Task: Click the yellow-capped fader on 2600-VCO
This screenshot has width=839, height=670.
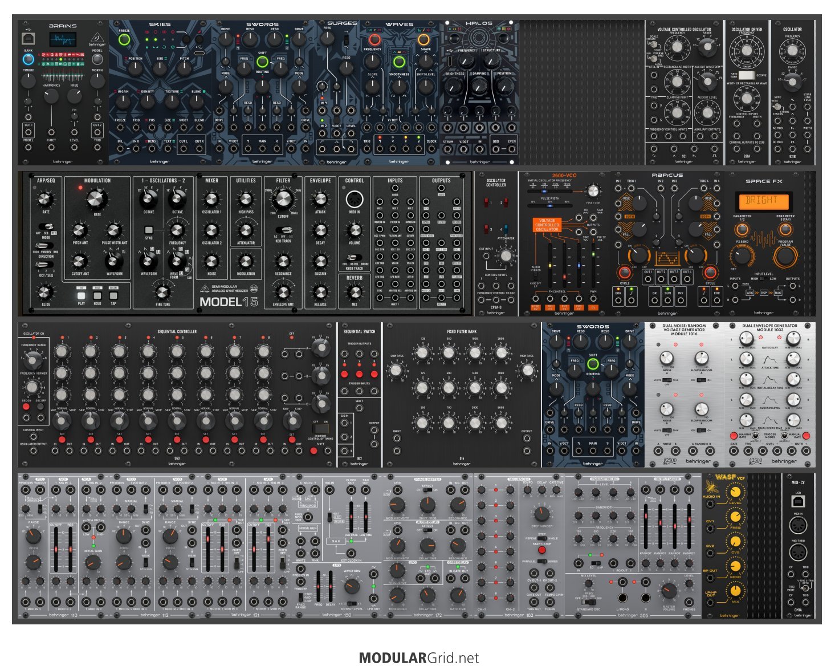Action: pos(551,265)
